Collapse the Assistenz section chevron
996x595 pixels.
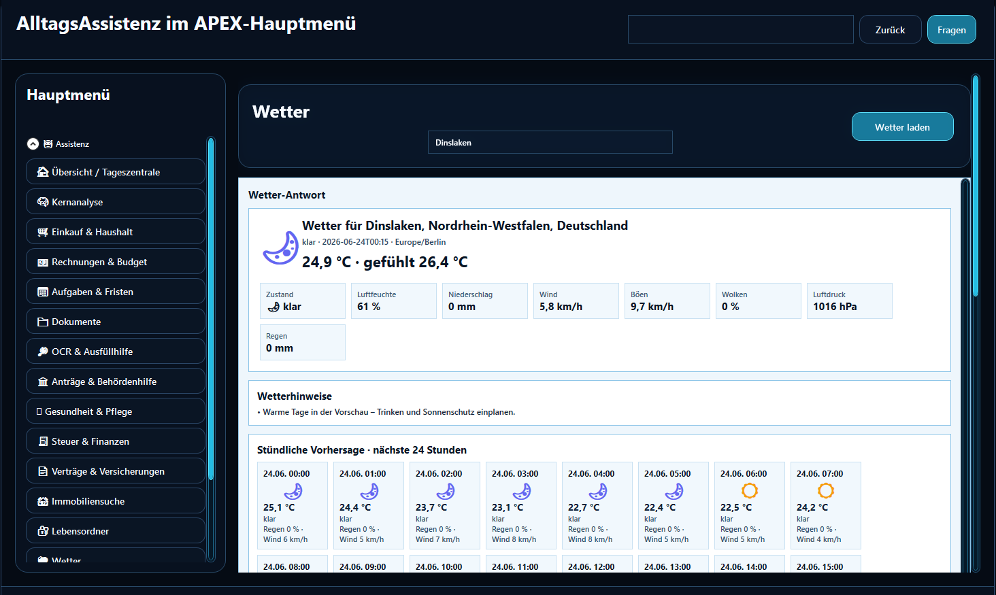[x=33, y=144]
